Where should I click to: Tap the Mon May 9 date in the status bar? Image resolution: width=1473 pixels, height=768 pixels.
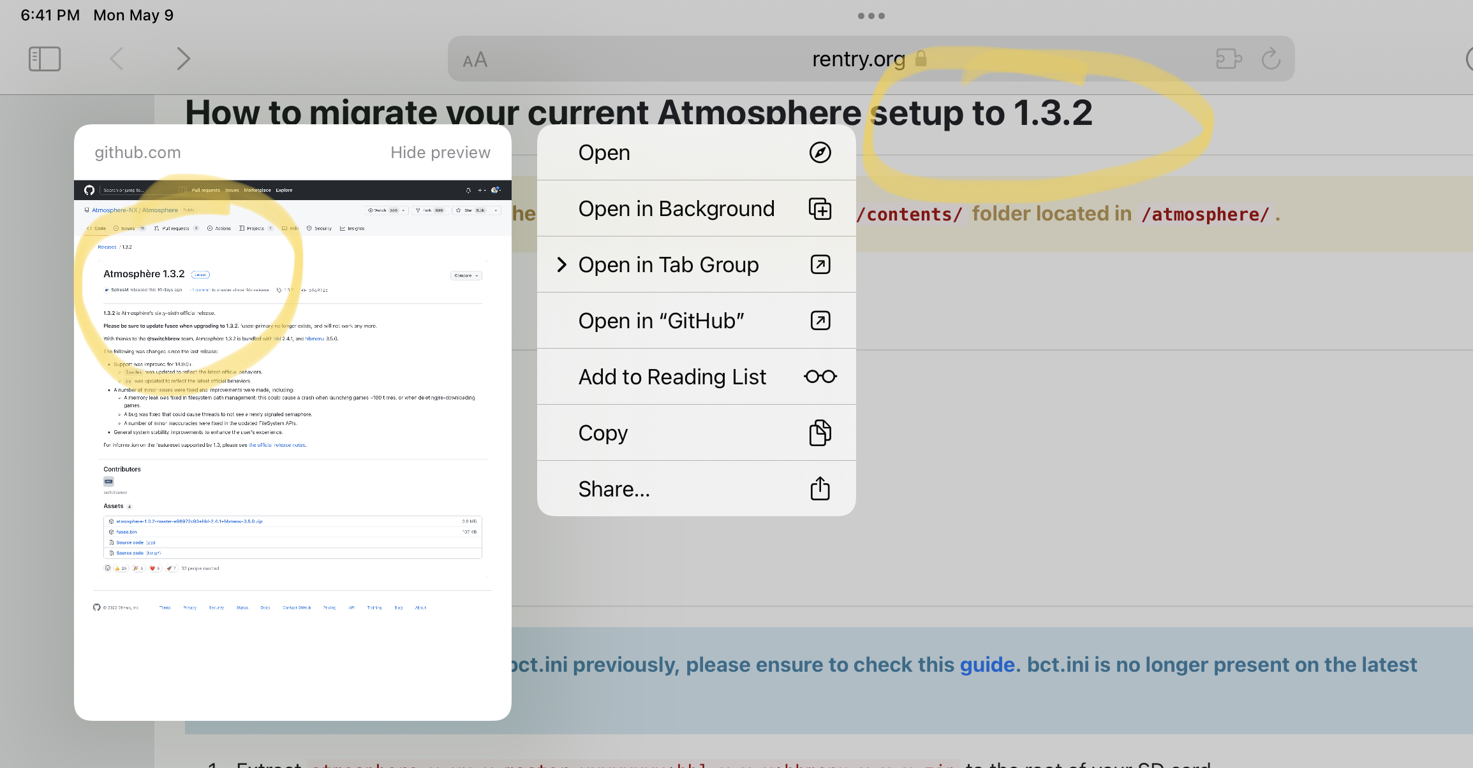tap(133, 15)
